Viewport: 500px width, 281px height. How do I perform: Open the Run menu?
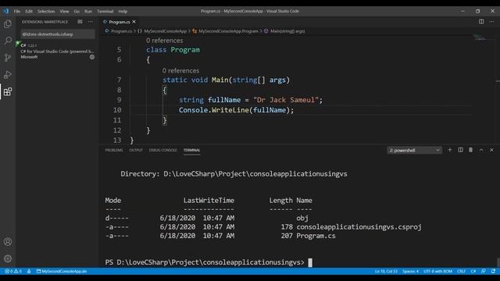pos(88,11)
